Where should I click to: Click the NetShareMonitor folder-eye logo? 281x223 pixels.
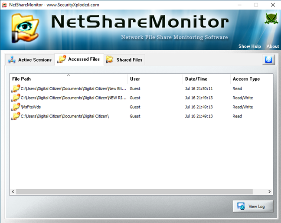[x=25, y=28]
